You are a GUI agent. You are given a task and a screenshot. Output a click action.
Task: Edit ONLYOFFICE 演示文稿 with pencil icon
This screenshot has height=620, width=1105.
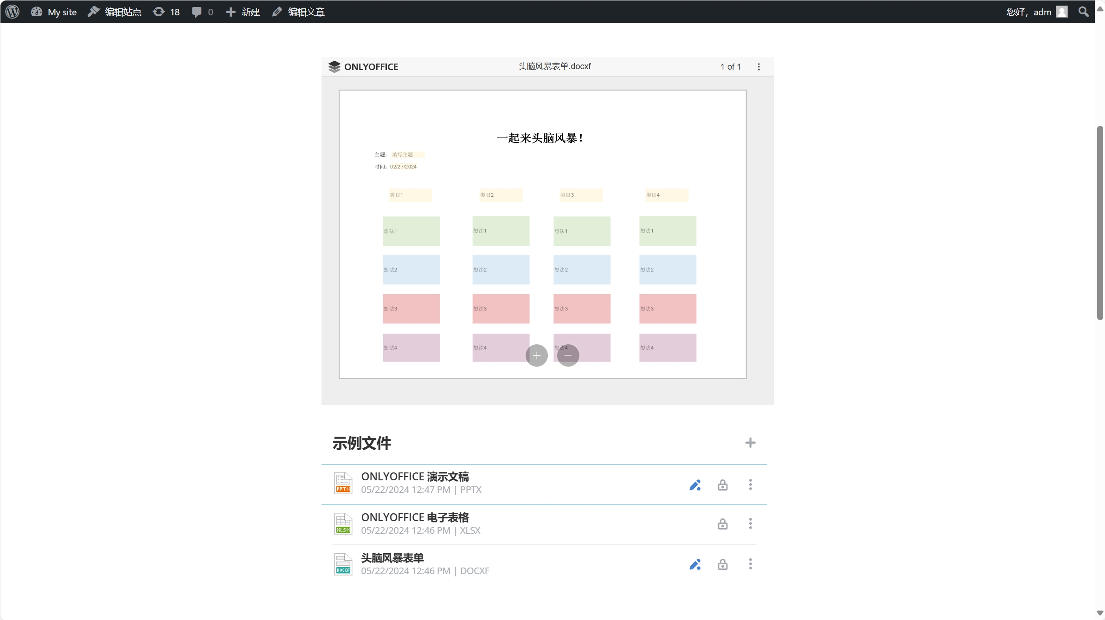pyautogui.click(x=695, y=485)
